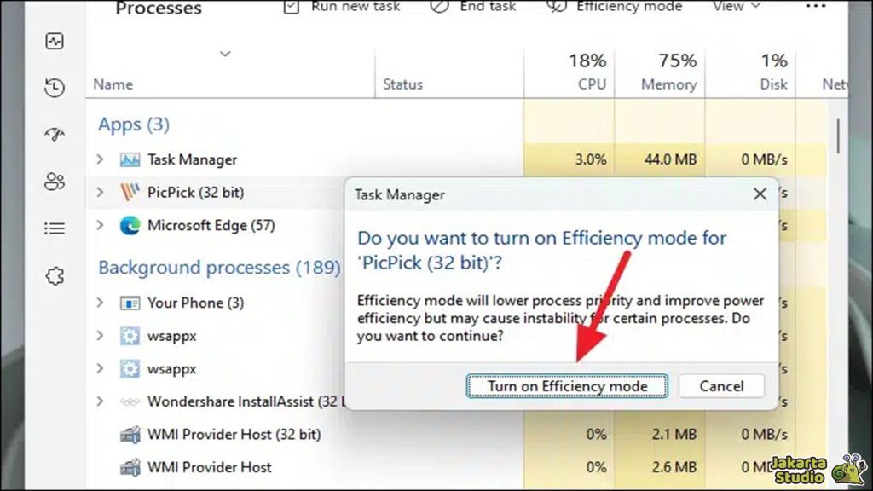
Task: Open the View dropdown
Action: point(735,7)
